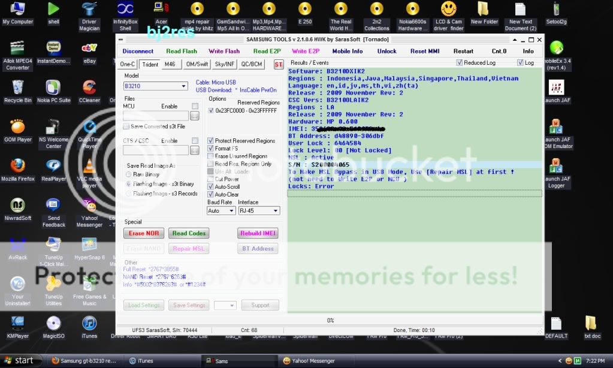Launch CCleaner desktop icon
Screen dimensions: 613x368
pos(89,92)
